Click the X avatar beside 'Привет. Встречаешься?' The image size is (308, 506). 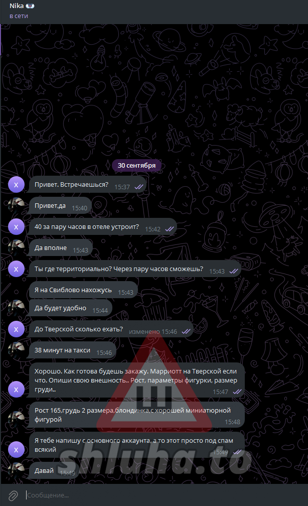(x=16, y=185)
